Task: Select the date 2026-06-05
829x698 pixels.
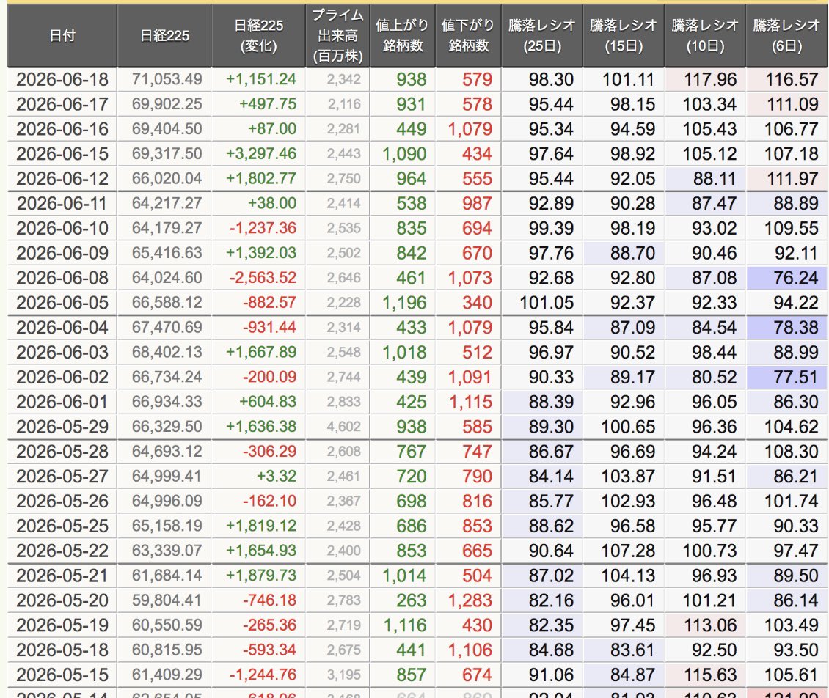Action: (62, 303)
